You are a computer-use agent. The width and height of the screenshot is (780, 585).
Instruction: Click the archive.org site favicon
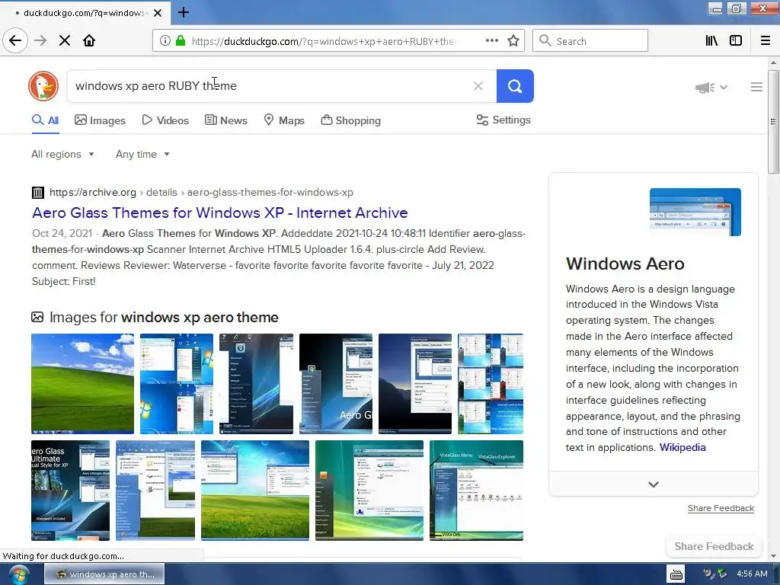point(38,192)
